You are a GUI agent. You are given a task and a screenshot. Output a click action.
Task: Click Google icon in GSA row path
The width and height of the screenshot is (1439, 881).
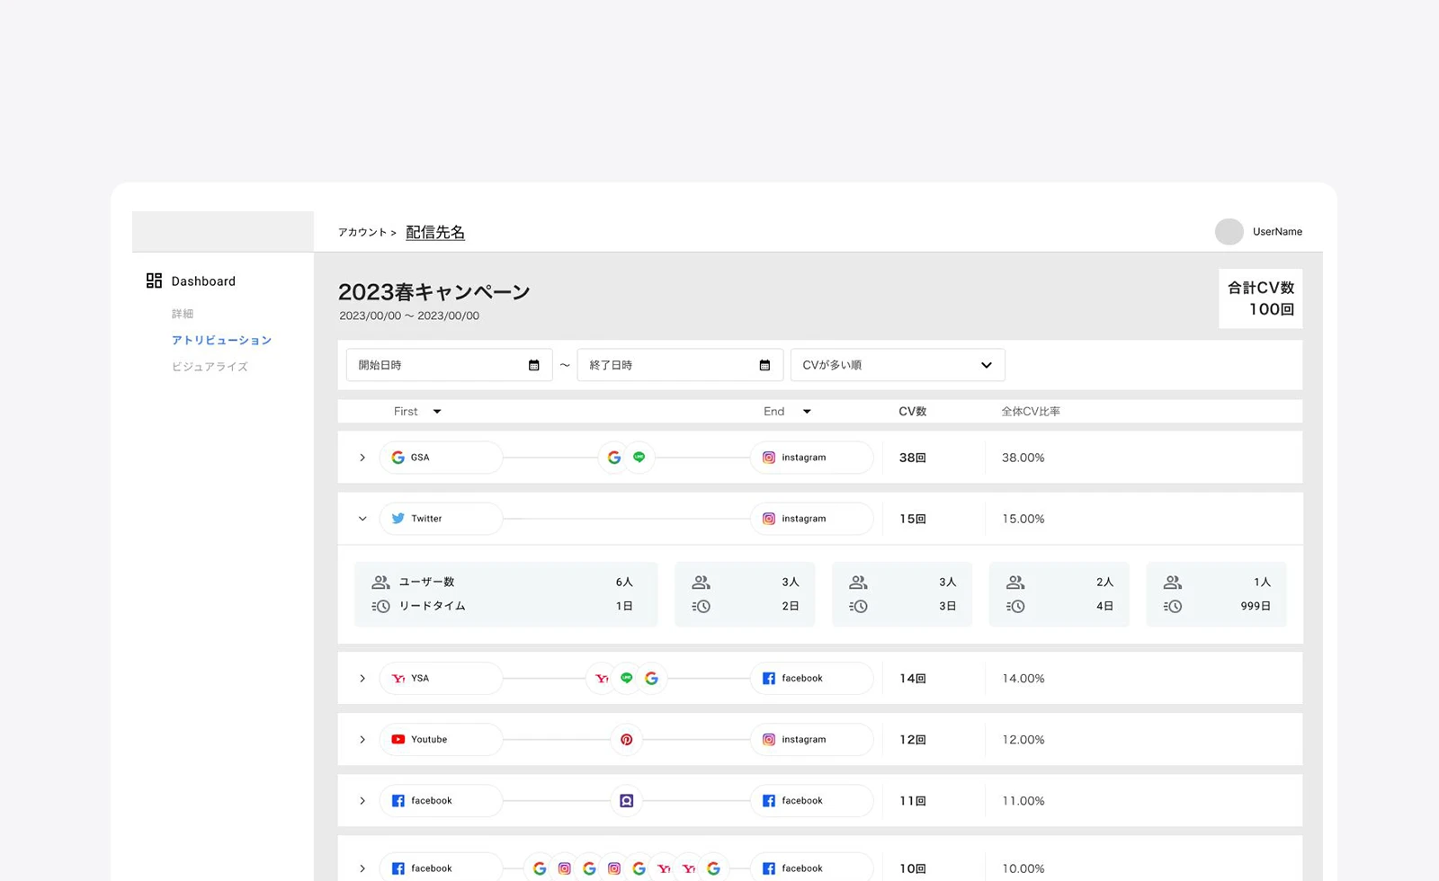(614, 458)
